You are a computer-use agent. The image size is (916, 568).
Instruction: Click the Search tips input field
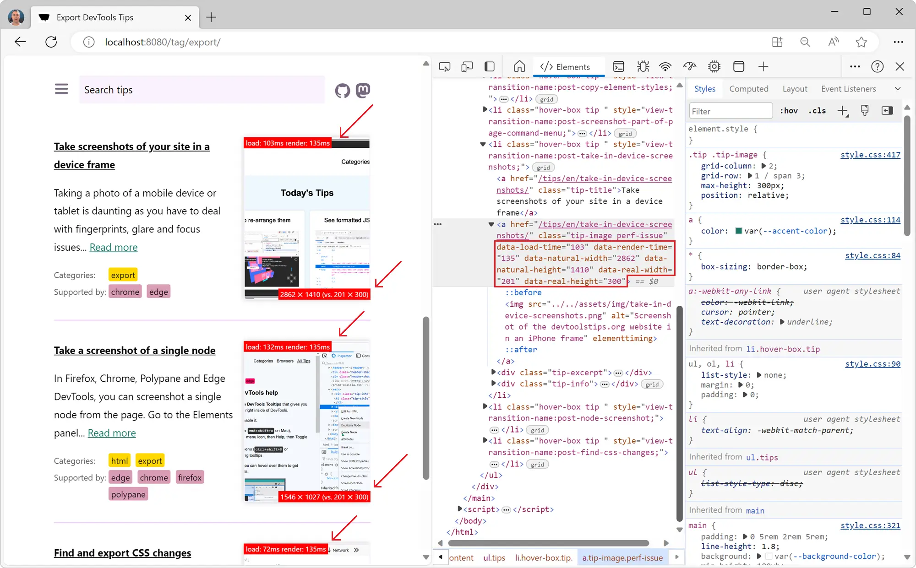point(202,90)
